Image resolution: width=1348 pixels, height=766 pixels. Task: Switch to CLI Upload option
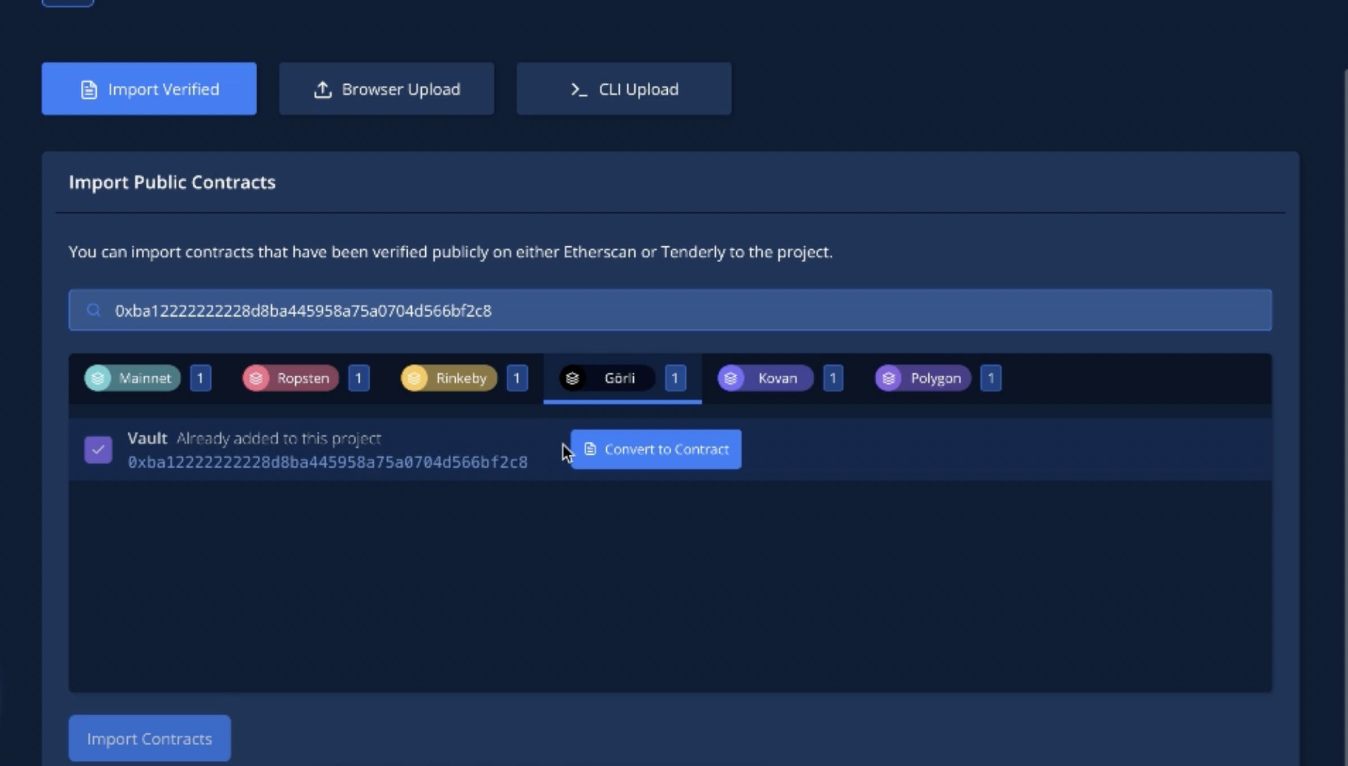coord(624,89)
